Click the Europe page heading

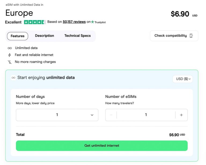(x=19, y=13)
